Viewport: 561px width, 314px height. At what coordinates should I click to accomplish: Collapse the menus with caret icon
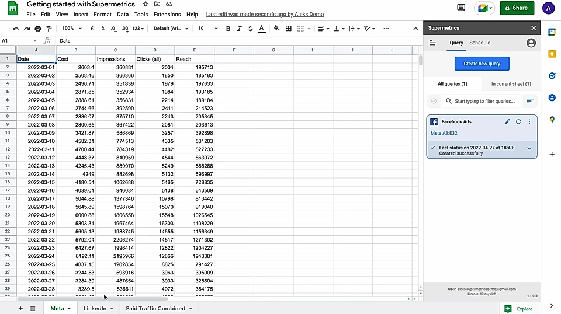(x=415, y=29)
